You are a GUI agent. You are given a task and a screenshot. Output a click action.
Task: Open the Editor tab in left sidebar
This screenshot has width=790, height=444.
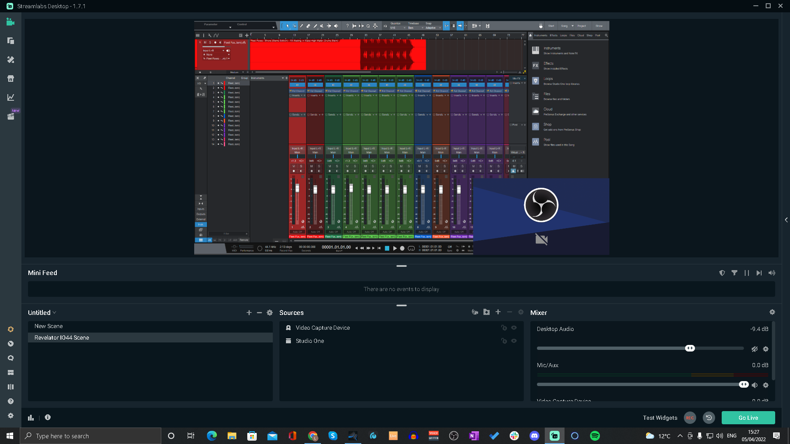point(11,22)
